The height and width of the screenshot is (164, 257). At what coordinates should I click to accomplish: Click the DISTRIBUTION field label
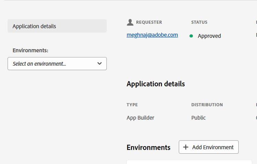tap(207, 105)
